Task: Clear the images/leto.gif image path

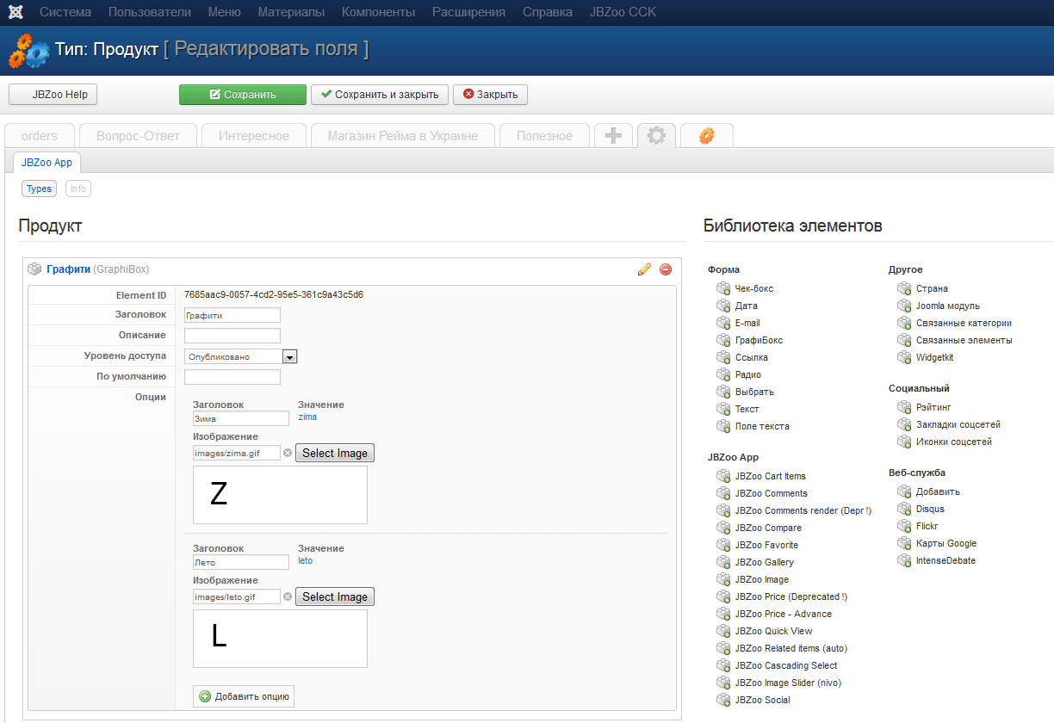Action: [288, 596]
